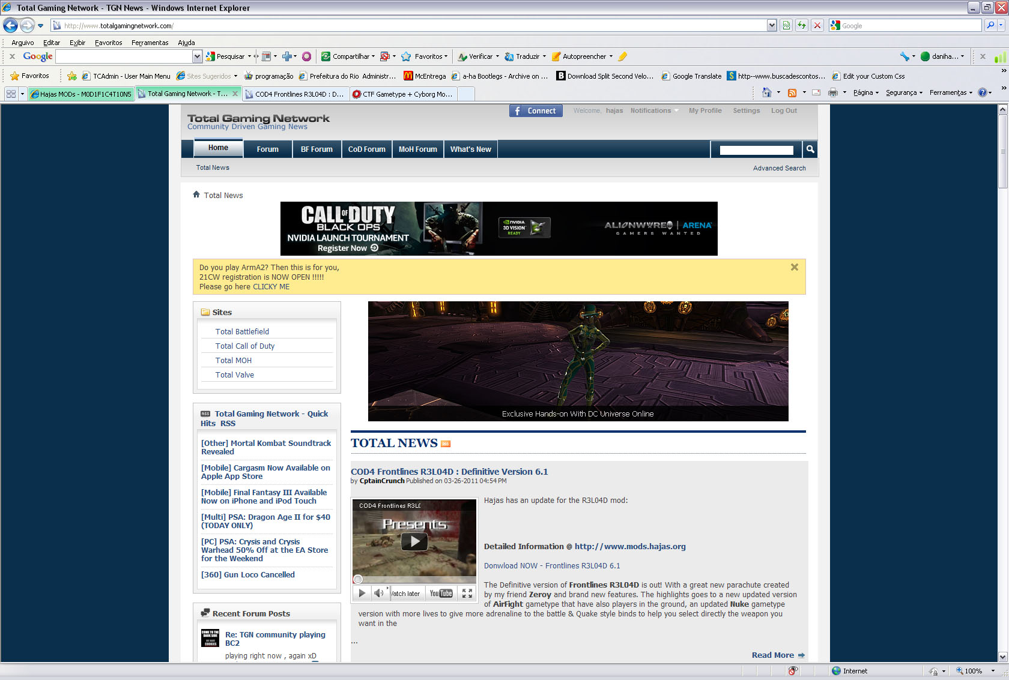This screenshot has width=1009, height=680.
Task: Click the RSS feeds icon in command bar
Action: 792,92
